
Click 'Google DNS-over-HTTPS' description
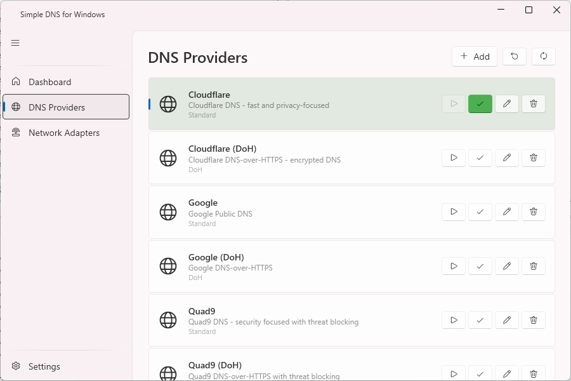230,268
